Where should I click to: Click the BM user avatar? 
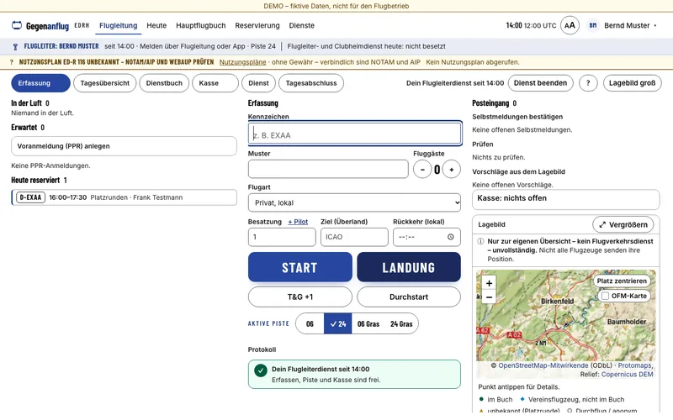[x=593, y=25]
